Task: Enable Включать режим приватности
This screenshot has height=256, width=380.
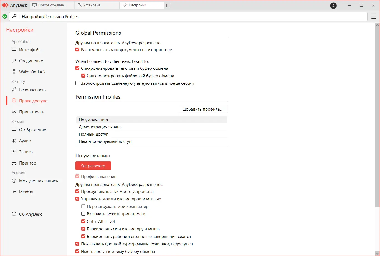Action: (x=83, y=214)
